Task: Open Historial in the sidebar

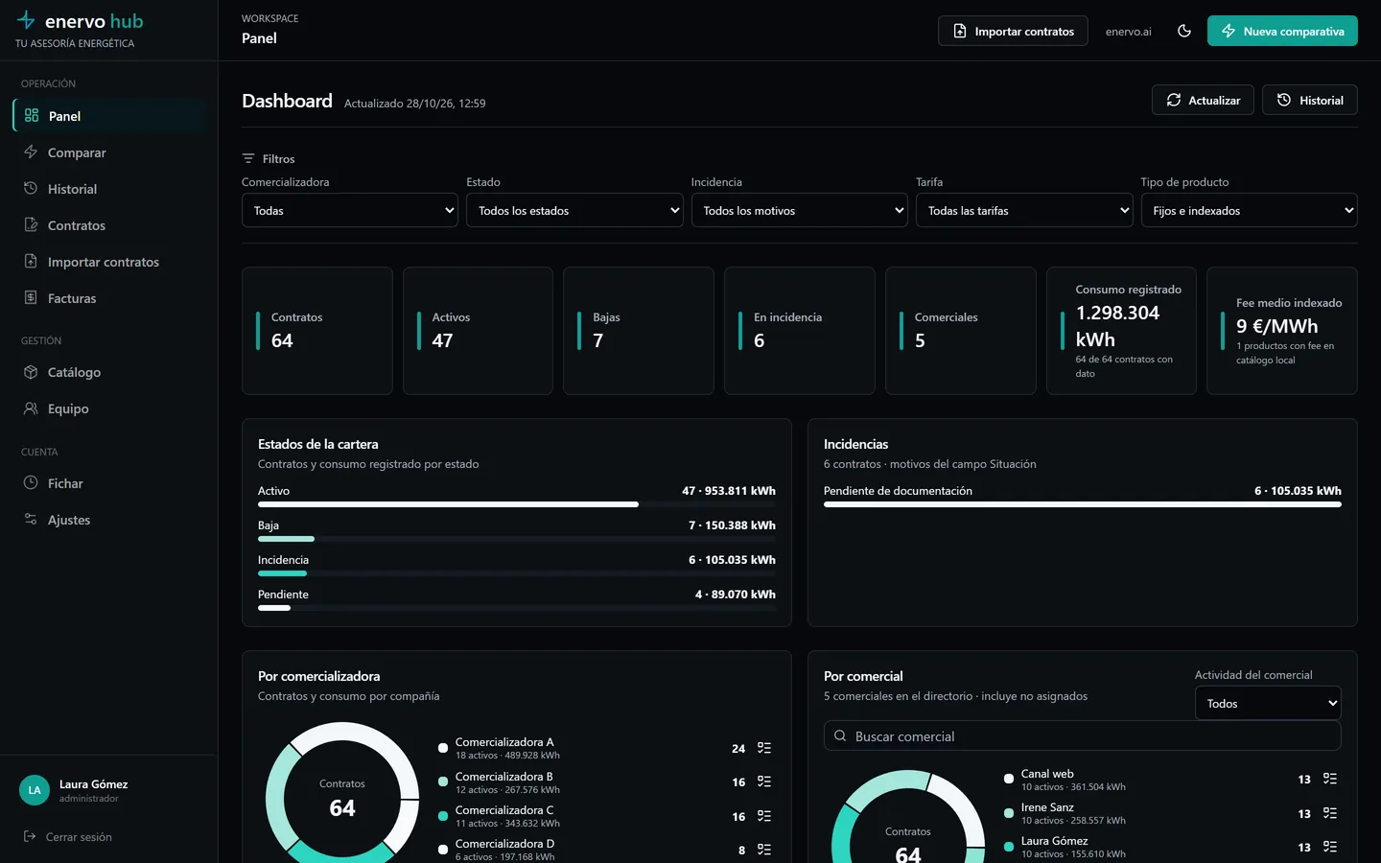Action: 110,189
